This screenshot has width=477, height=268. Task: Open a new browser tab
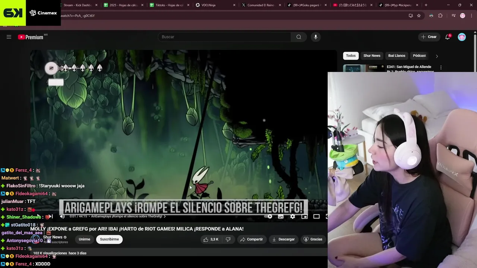(426, 5)
